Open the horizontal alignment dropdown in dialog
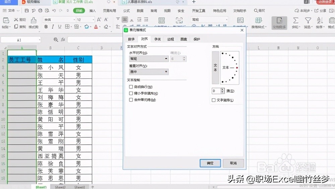The height and width of the screenshot is (189, 335). click(149, 58)
